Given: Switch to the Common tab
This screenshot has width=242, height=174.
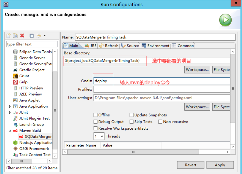Looking at the screenshot, I should (183, 46).
